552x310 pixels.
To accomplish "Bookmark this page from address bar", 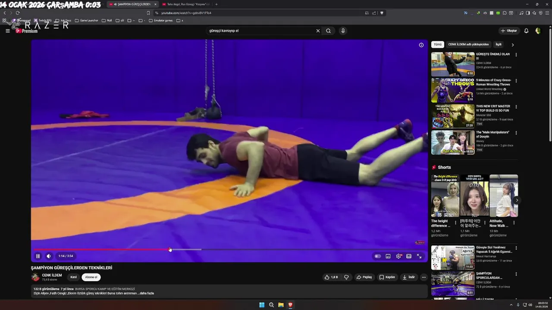I will click(148, 13).
